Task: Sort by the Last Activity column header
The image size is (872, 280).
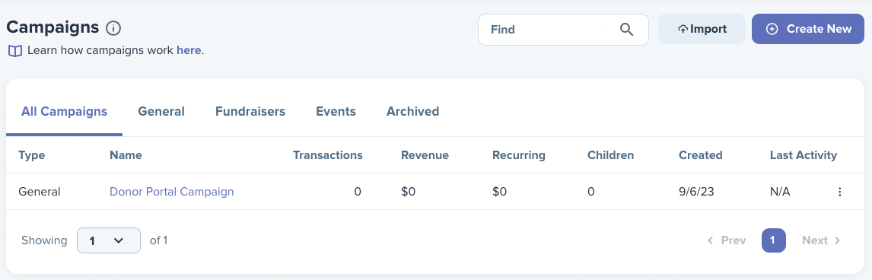Action: point(803,155)
